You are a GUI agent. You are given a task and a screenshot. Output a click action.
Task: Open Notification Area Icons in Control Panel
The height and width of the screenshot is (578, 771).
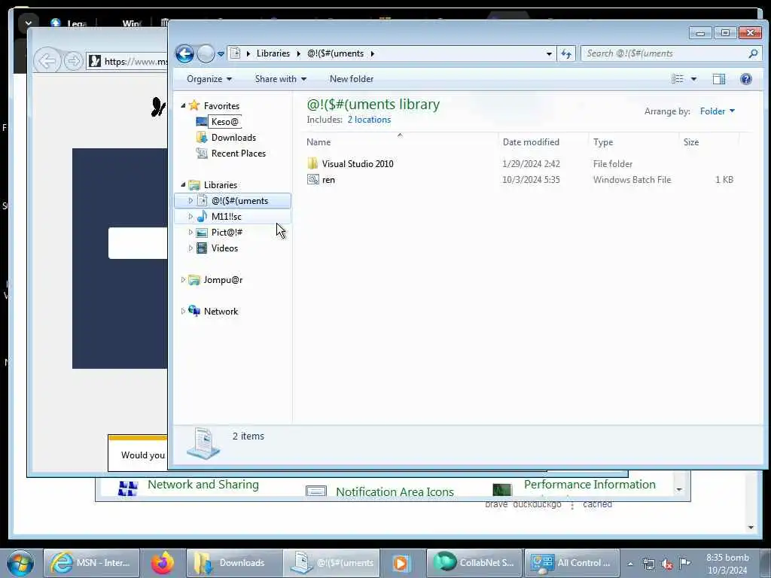pos(395,492)
